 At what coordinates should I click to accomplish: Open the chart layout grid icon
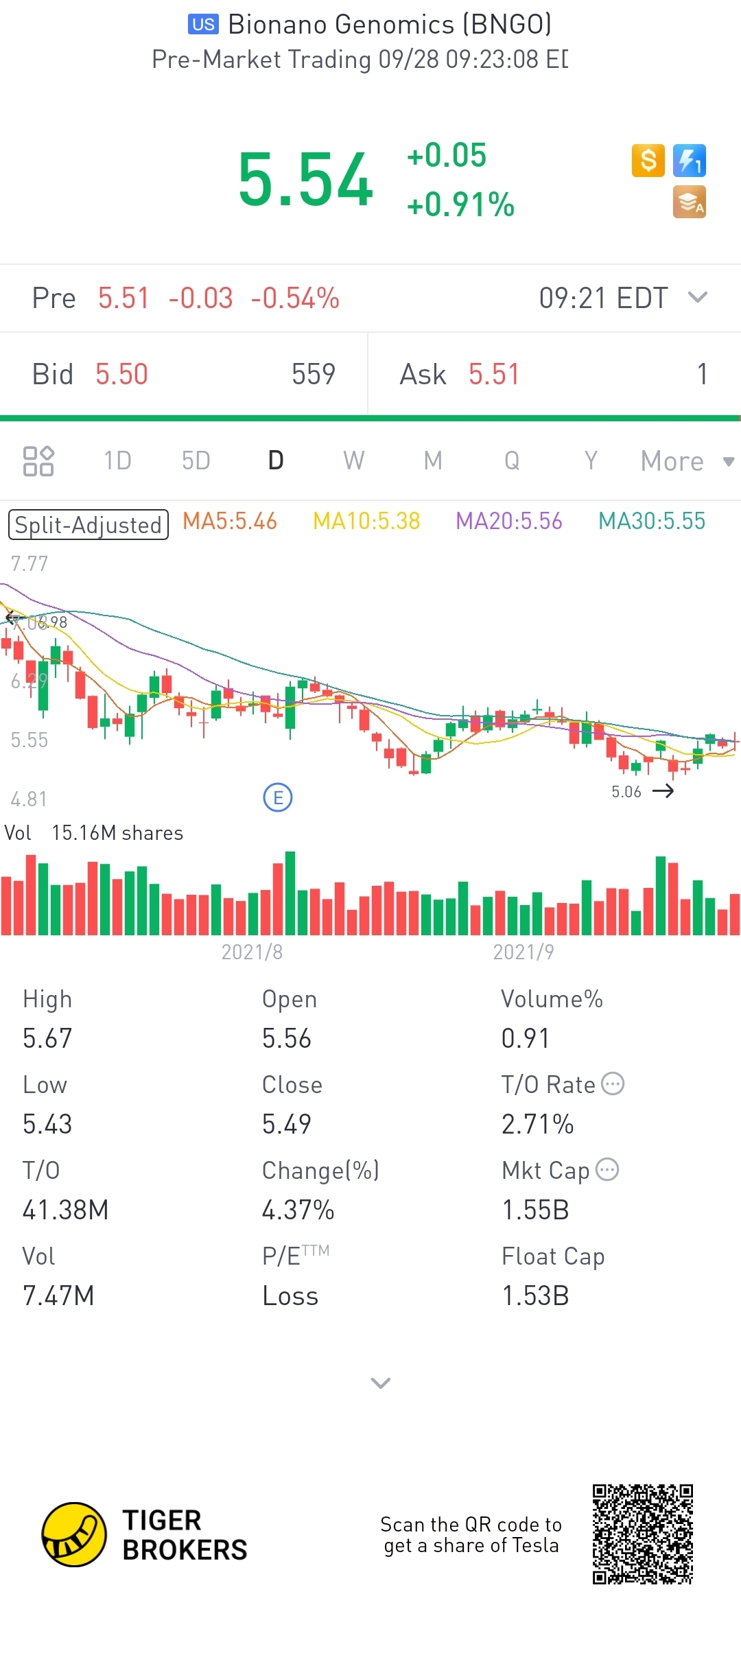point(38,461)
